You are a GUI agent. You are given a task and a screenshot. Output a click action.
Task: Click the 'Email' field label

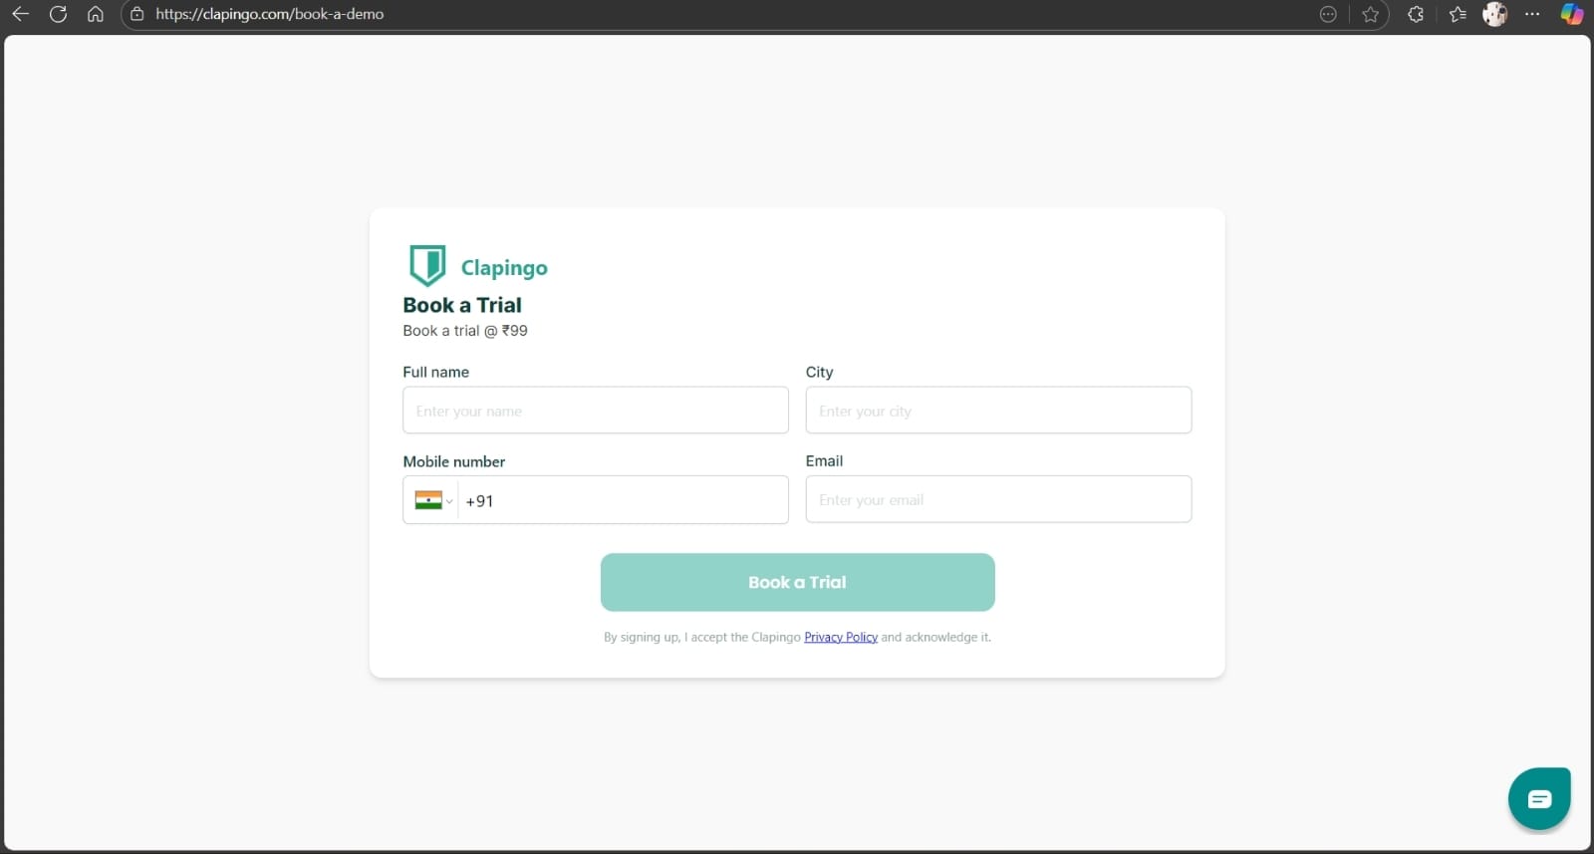pyautogui.click(x=824, y=460)
